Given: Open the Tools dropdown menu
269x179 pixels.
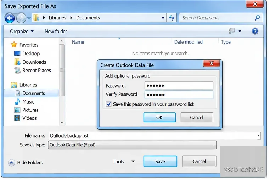Looking at the screenshot, I should pyautogui.click(x=124, y=162).
